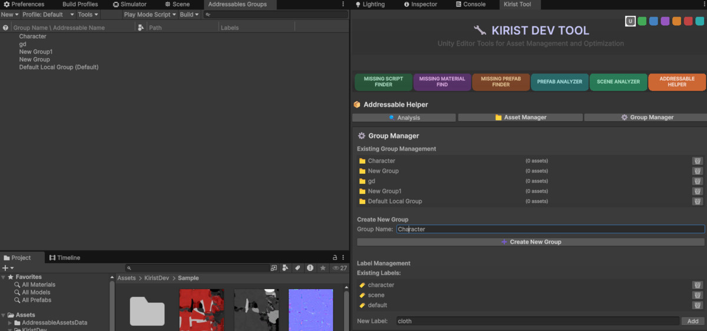Image resolution: width=707 pixels, height=331 pixels.
Task: Click Search by Label tag icon
Action: pos(298,268)
